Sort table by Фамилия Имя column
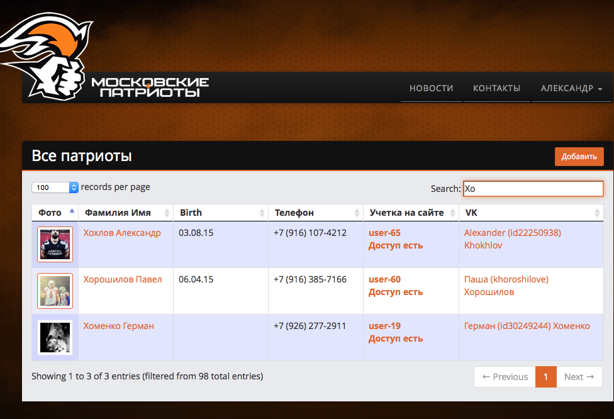Screen dimensions: 614x419 pos(126,213)
